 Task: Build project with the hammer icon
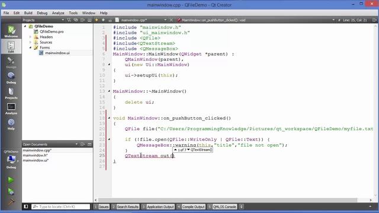click(11, 201)
